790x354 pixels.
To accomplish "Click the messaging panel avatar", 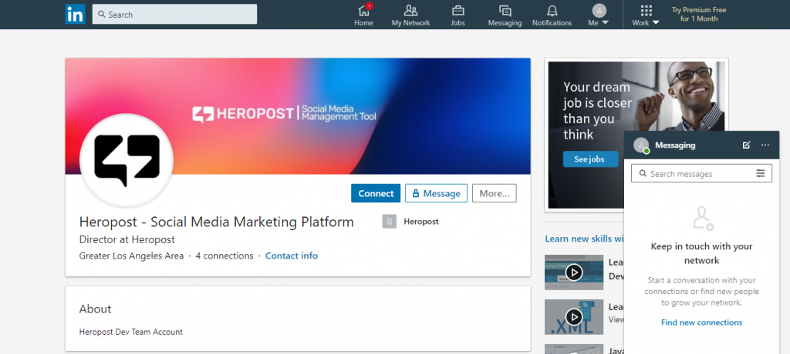I will (641, 145).
